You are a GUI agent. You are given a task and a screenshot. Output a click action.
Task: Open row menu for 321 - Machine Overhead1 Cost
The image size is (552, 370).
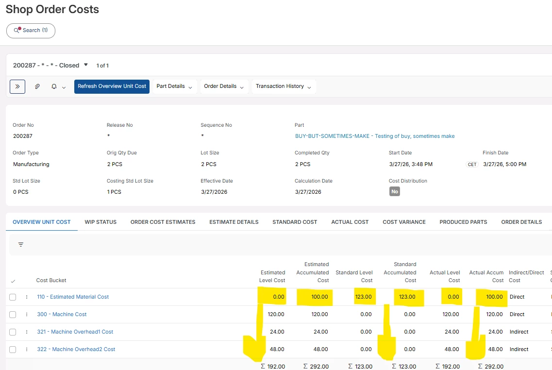[27, 332]
